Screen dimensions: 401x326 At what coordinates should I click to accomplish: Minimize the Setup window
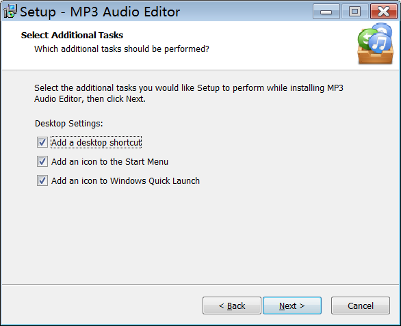pyautogui.click(x=326, y=12)
